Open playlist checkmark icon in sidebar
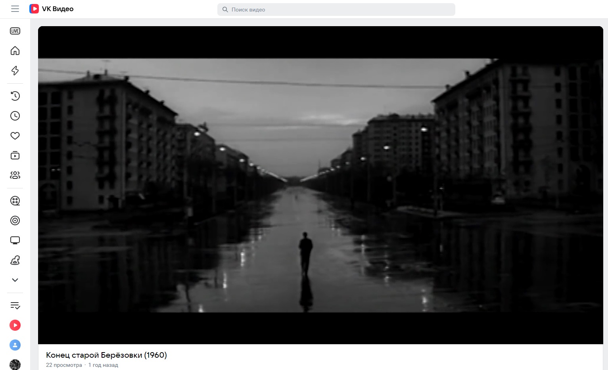This screenshot has height=370, width=608. pos(15,305)
